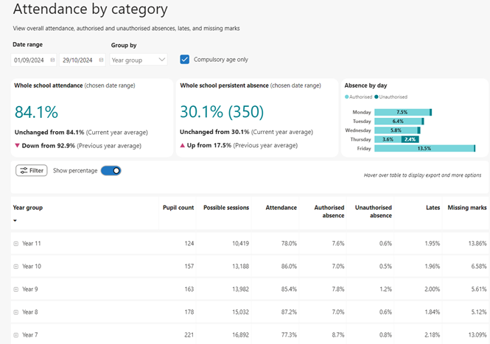Click the filter sliders icon
490x344 pixels.
(x=24, y=170)
